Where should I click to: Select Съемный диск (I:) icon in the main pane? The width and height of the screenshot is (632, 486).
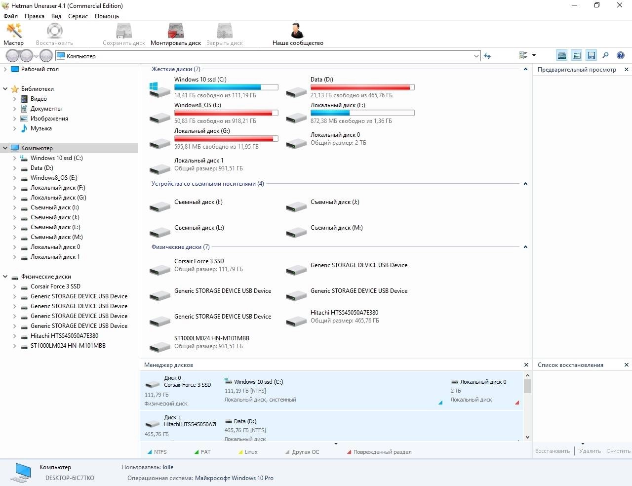[160, 206]
